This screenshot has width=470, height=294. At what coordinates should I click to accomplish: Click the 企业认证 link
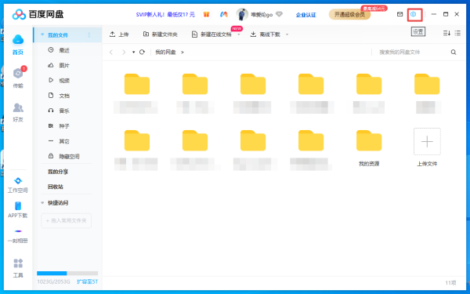pyautogui.click(x=306, y=15)
